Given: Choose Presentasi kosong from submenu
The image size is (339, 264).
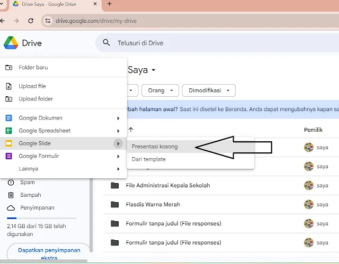Looking at the screenshot, I should click(x=191, y=147).
